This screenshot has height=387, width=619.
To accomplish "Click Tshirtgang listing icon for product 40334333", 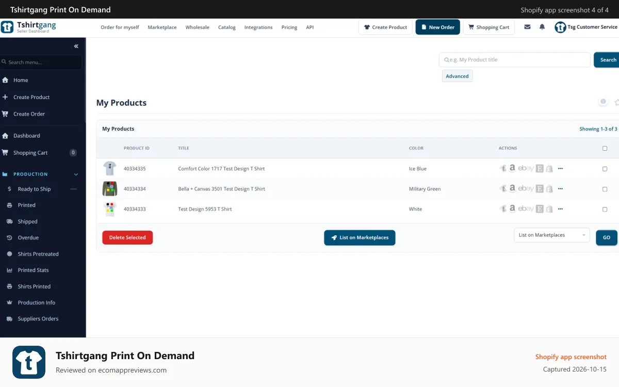I will (503, 209).
